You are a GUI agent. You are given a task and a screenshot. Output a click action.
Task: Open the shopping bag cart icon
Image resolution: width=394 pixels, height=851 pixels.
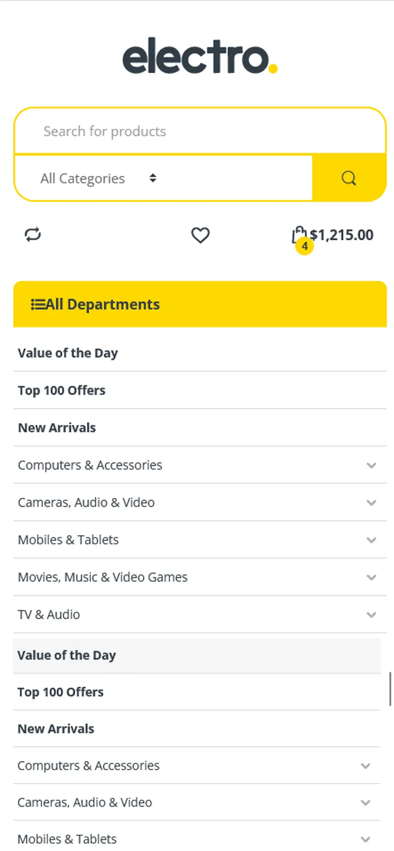[298, 234]
